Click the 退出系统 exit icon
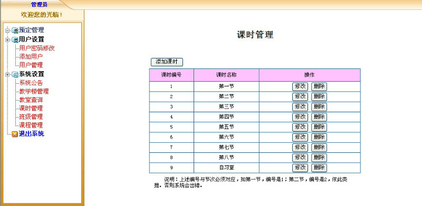This screenshot has width=422, height=206. pyautogui.click(x=15, y=134)
